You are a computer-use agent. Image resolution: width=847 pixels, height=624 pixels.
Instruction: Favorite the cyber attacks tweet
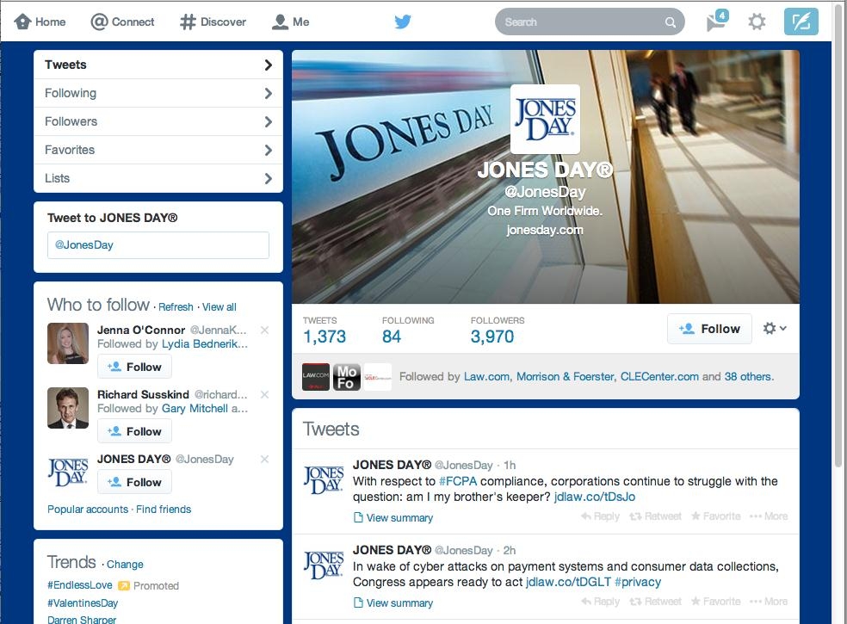point(716,602)
